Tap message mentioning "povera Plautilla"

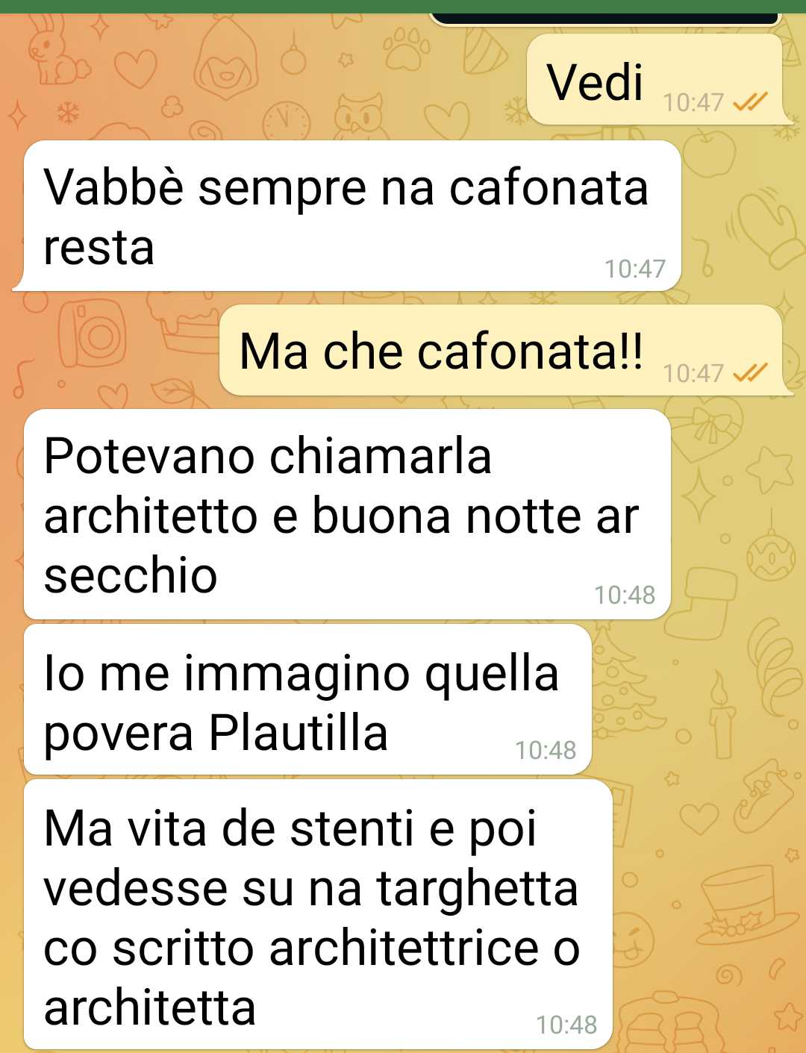[307, 700]
